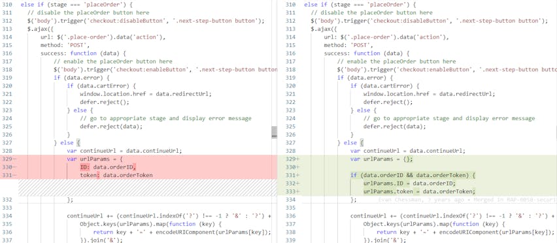
Task: Click removed line number '330−'
Action: point(8,167)
